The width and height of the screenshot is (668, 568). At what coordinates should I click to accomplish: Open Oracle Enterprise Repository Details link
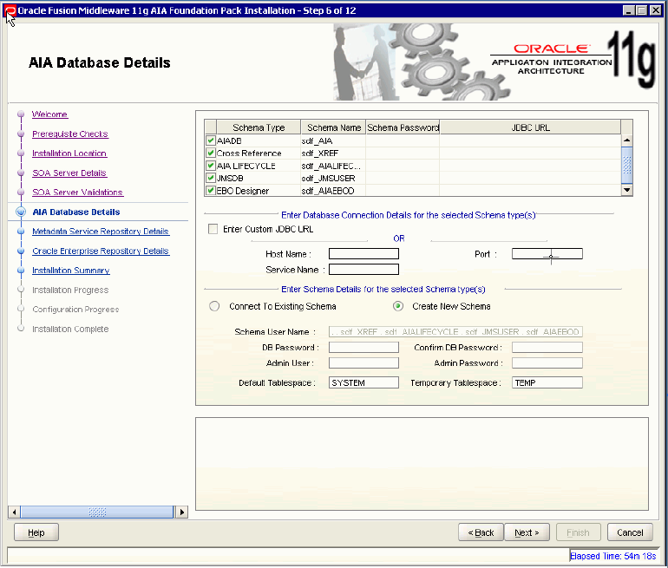[x=101, y=251]
